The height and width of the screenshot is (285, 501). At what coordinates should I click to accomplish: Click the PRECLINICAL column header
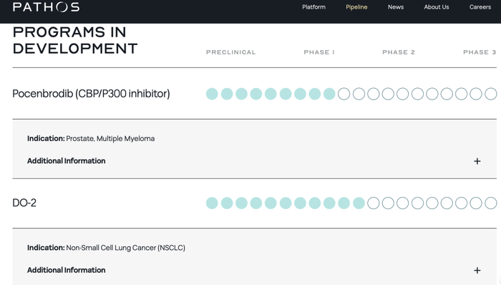pos(230,52)
